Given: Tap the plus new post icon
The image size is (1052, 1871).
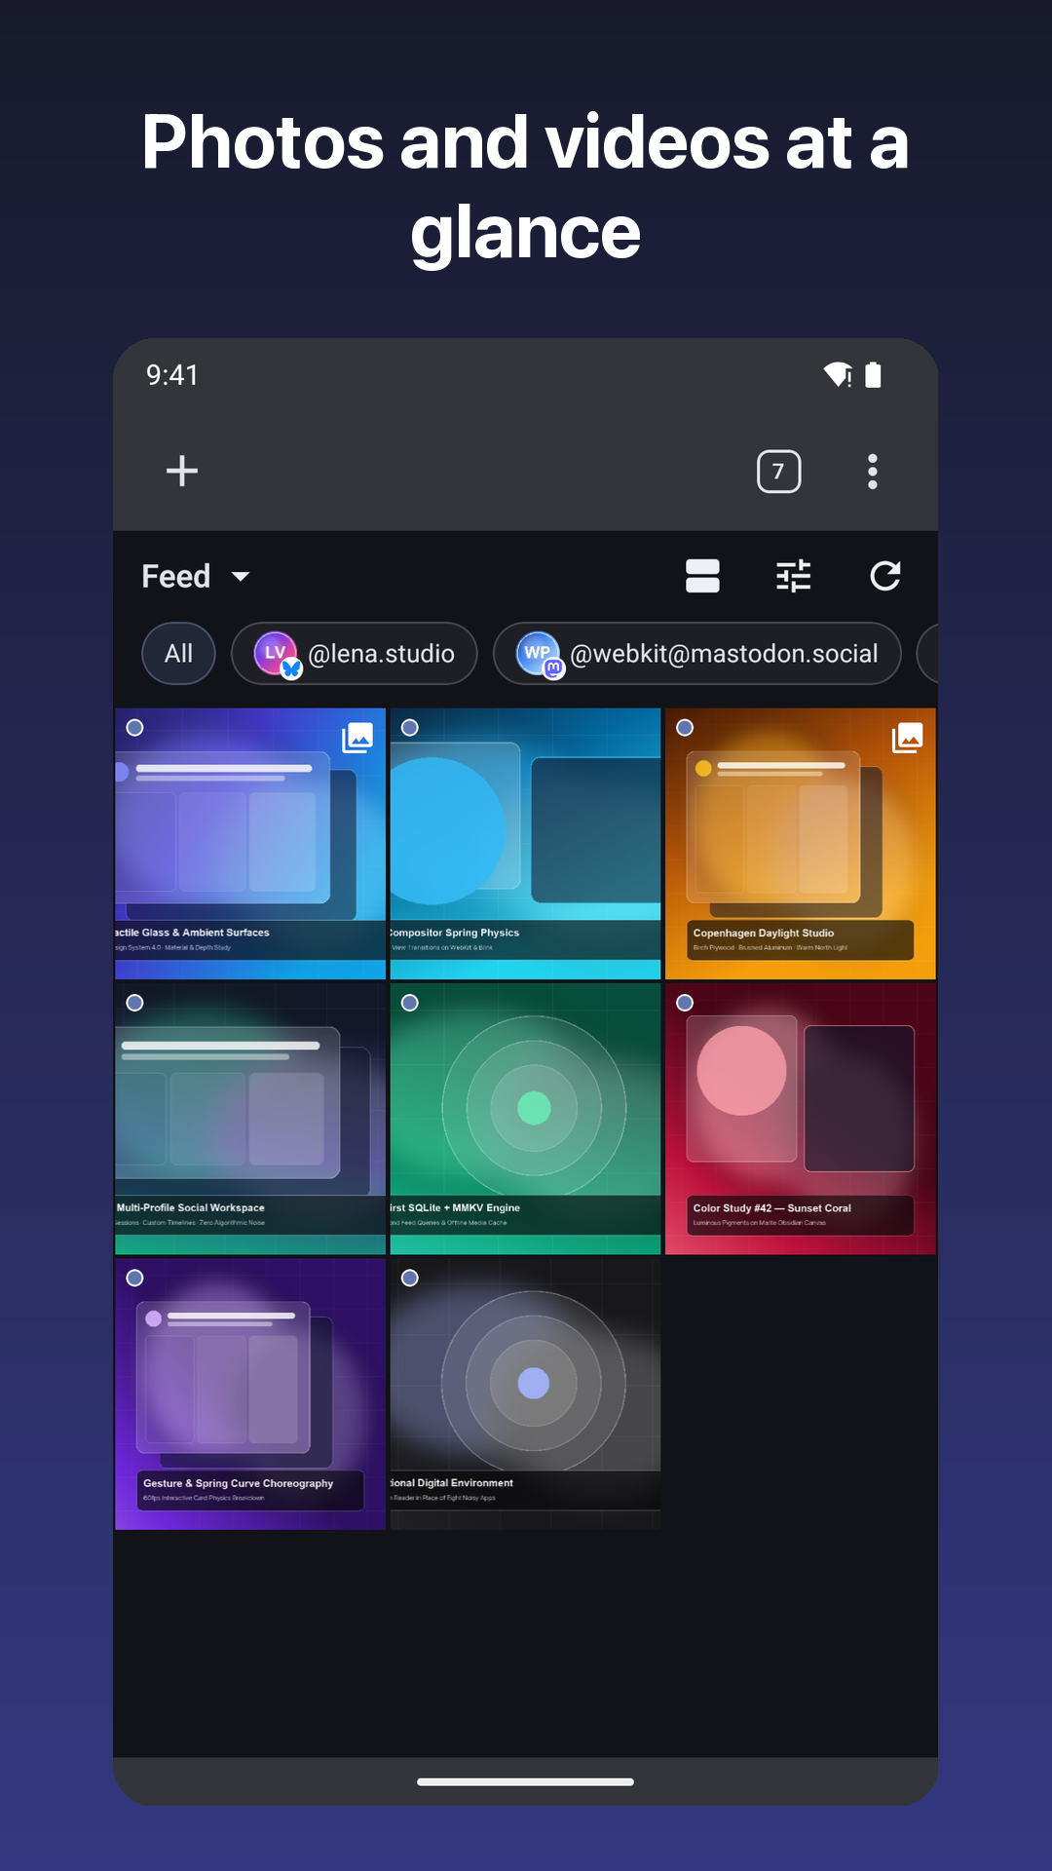Looking at the screenshot, I should click(182, 471).
